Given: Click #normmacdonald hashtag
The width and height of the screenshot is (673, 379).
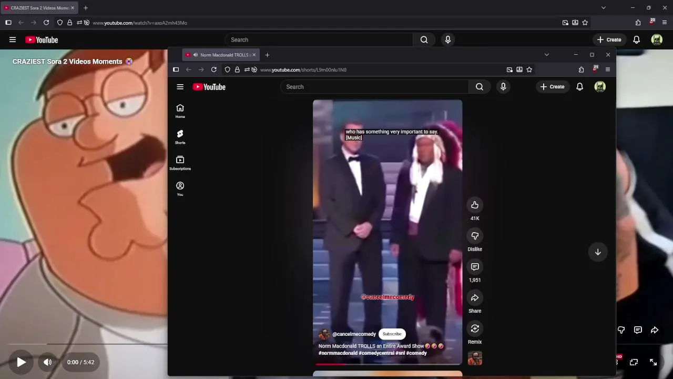Looking at the screenshot, I should [x=338, y=353].
